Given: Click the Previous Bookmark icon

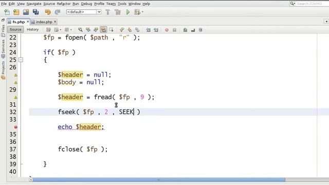Looking at the screenshot, I should (122, 30).
